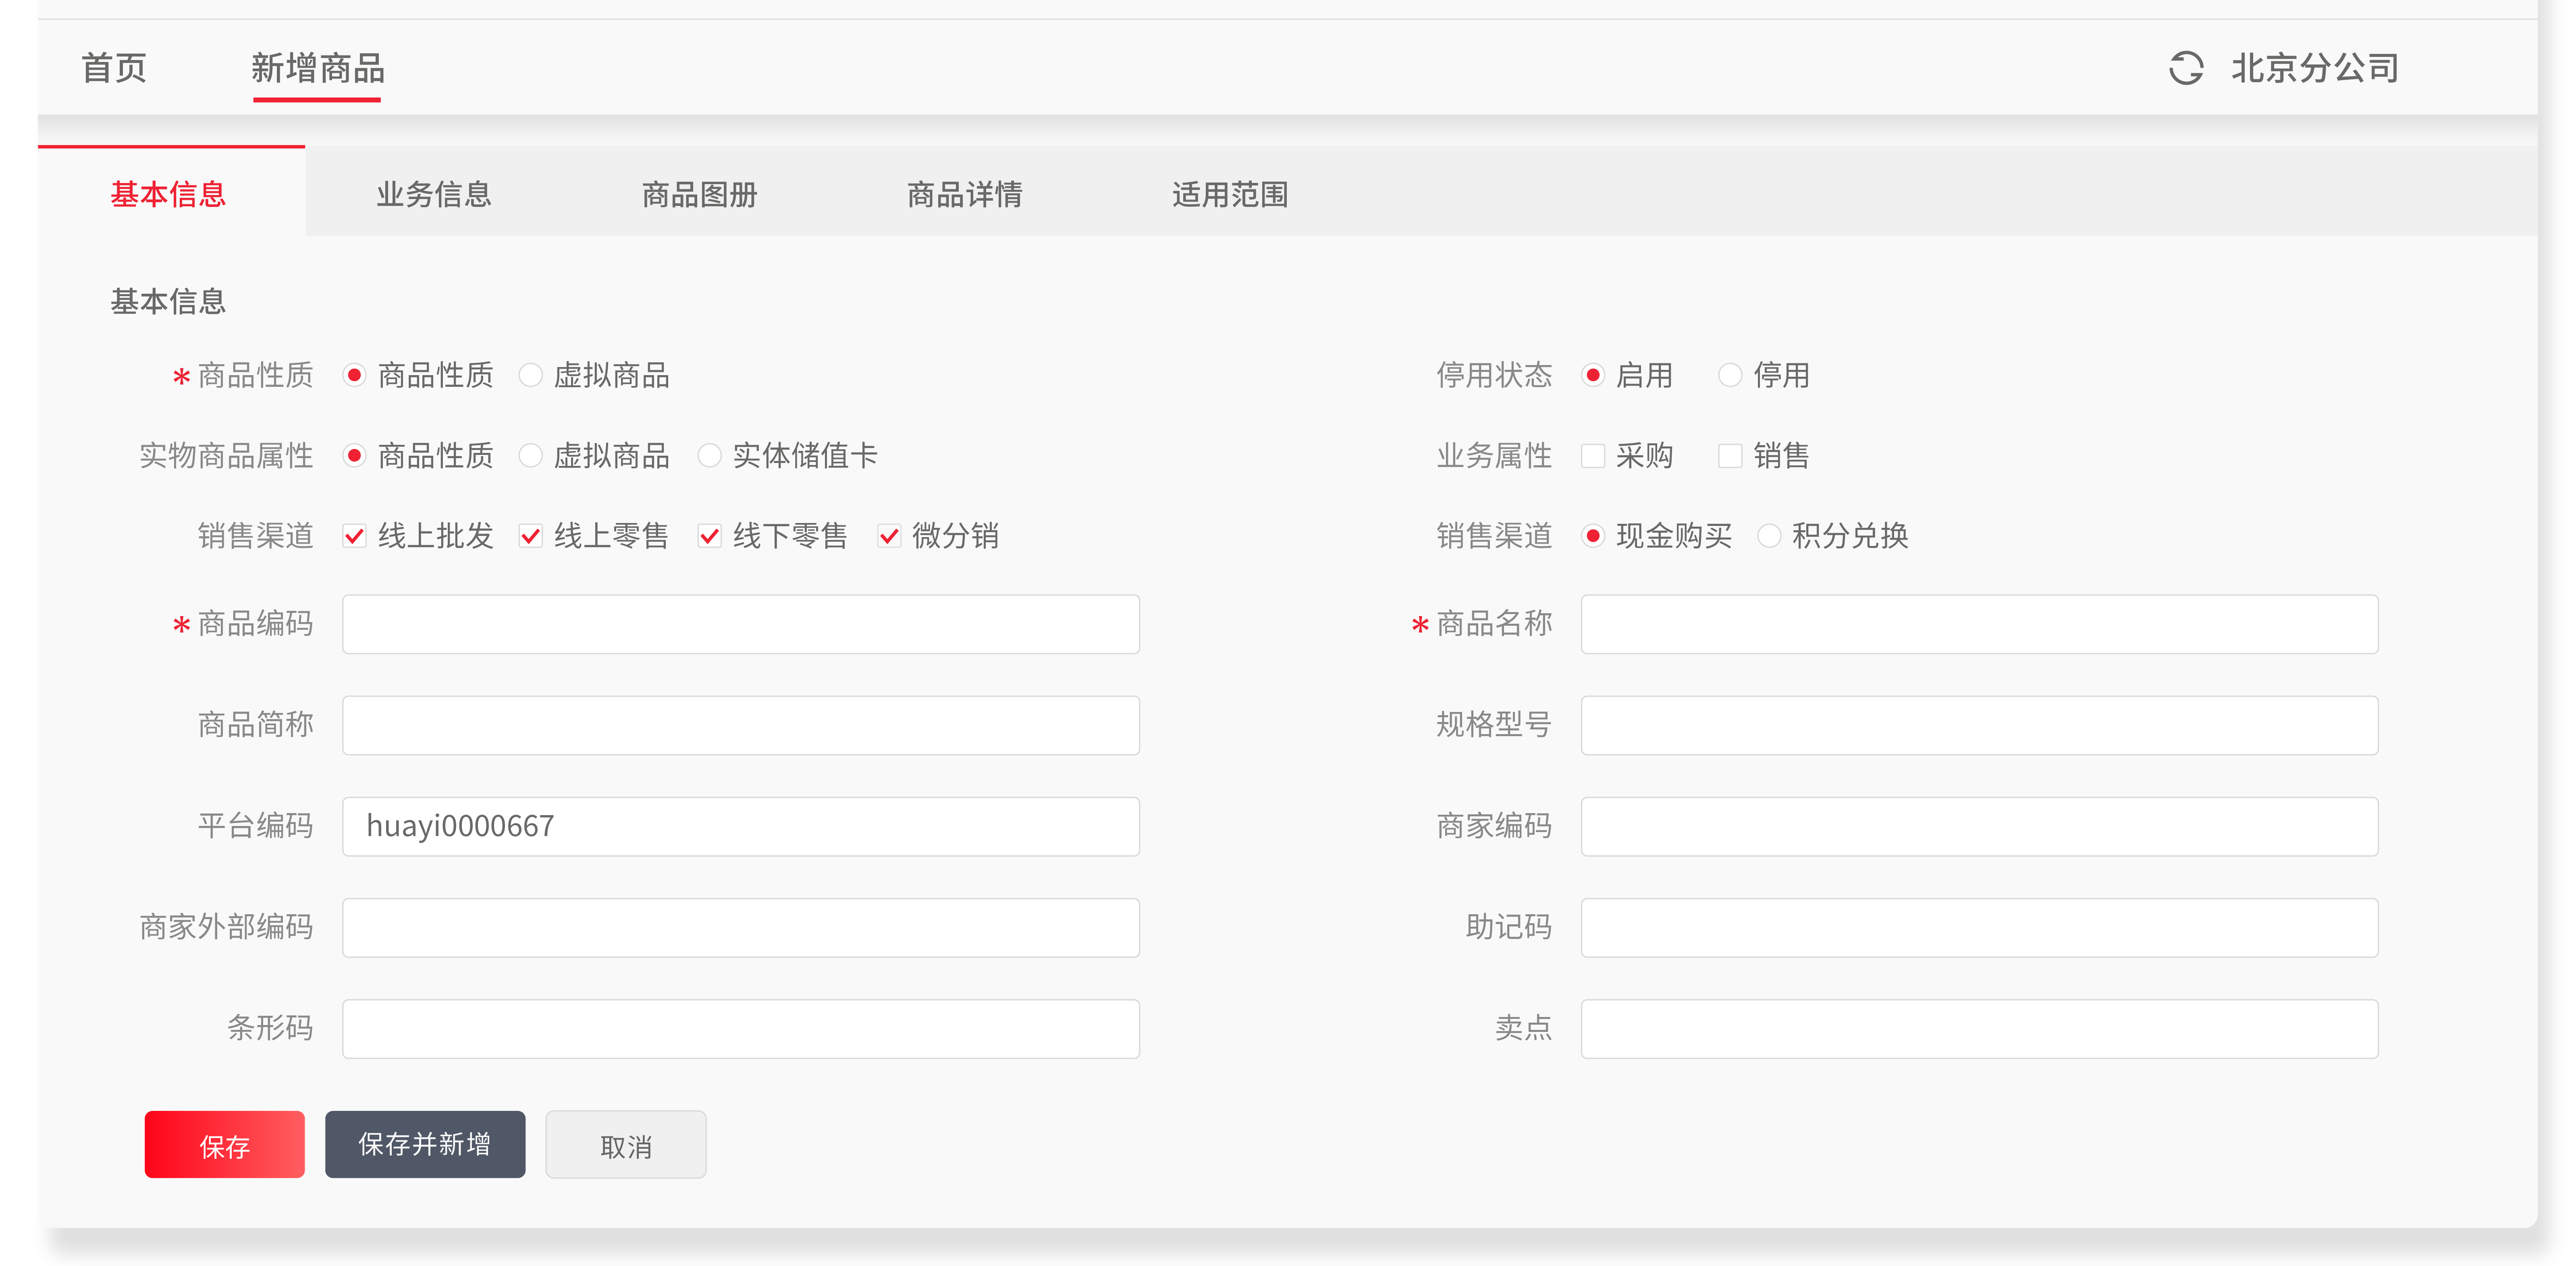Click 平台编码 field containing huayi0000667

(741, 826)
